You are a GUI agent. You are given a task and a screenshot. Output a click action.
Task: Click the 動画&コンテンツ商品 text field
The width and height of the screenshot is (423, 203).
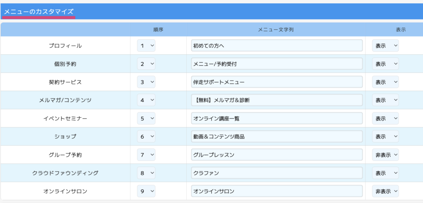pyautogui.click(x=277, y=136)
